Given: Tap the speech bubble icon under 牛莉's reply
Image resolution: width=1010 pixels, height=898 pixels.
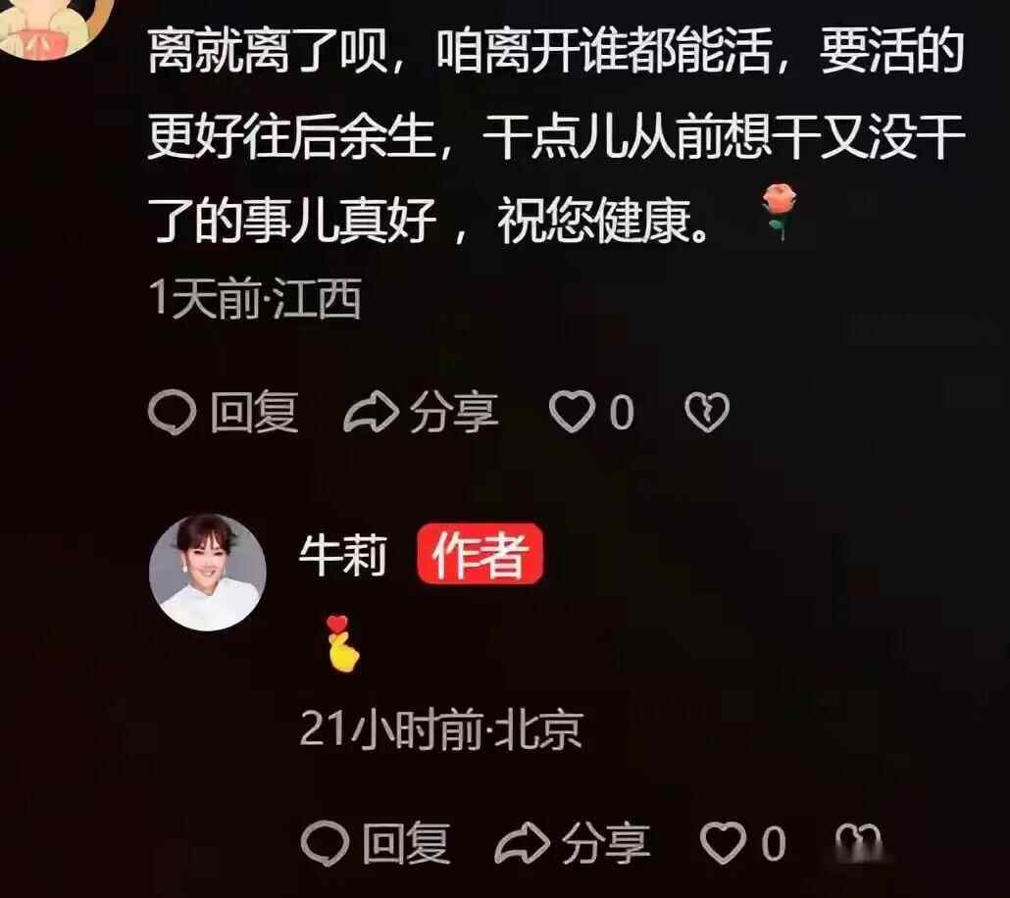Looking at the screenshot, I should point(326,842).
